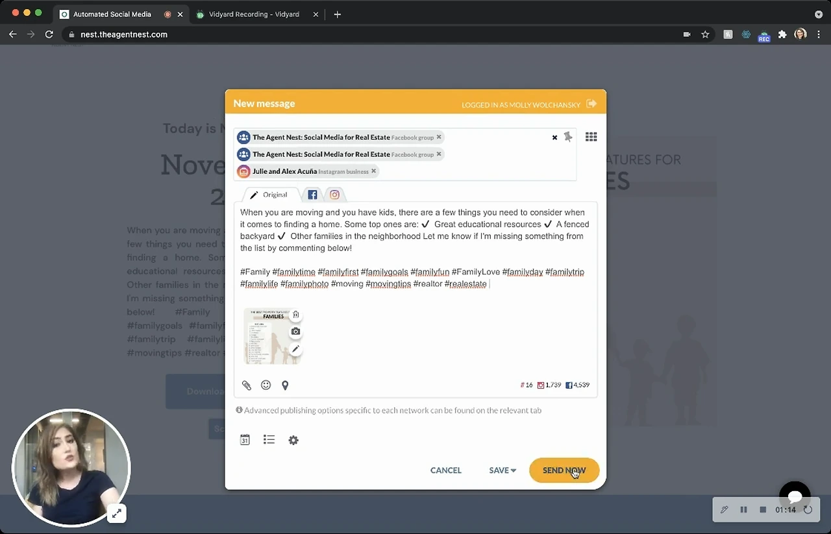831x534 pixels.
Task: Go back in the browser
Action: click(x=13, y=34)
